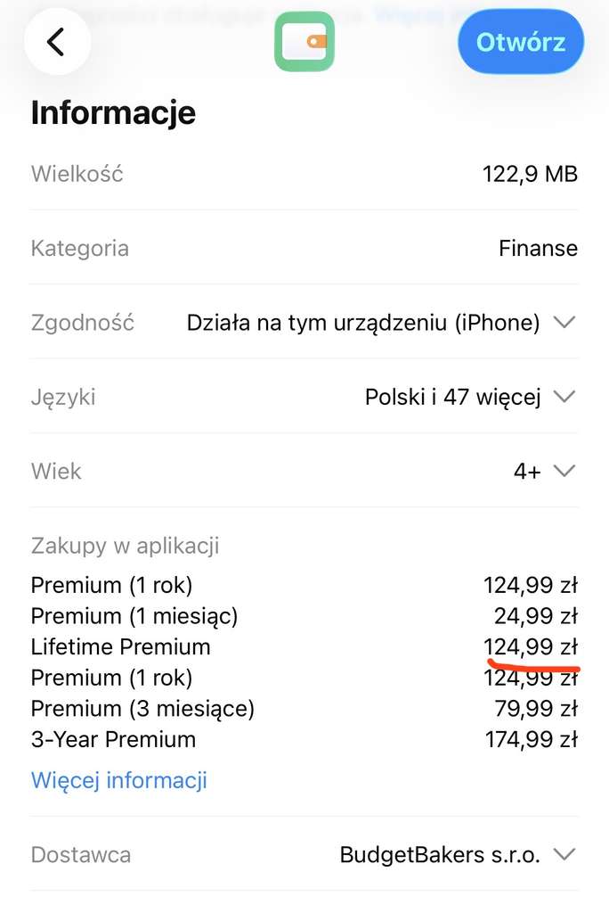Expand the Zgodność compatibility chevron
The image size is (609, 913).
[x=564, y=322]
